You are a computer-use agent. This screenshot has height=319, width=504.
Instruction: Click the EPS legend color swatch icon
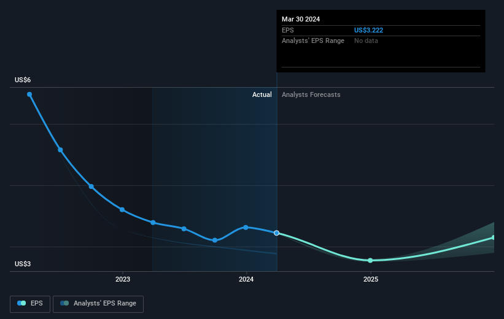(21, 303)
